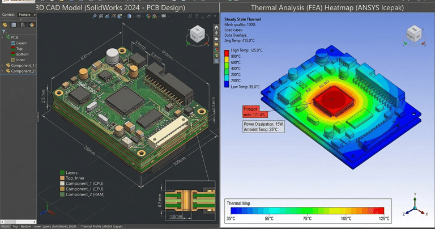Click the right arrow of the panel scrollbar
The width and height of the screenshot is (435, 229).
pos(35,222)
